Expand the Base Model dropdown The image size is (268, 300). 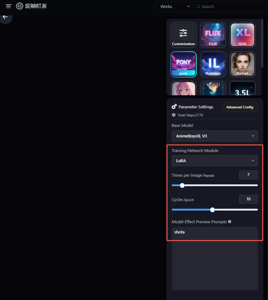[214, 136]
